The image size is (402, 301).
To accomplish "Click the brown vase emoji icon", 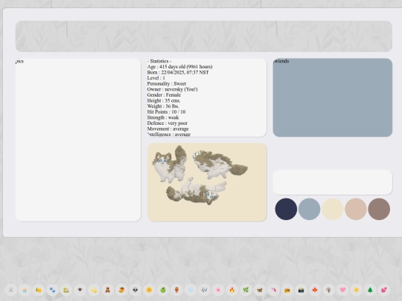I will (176, 290).
